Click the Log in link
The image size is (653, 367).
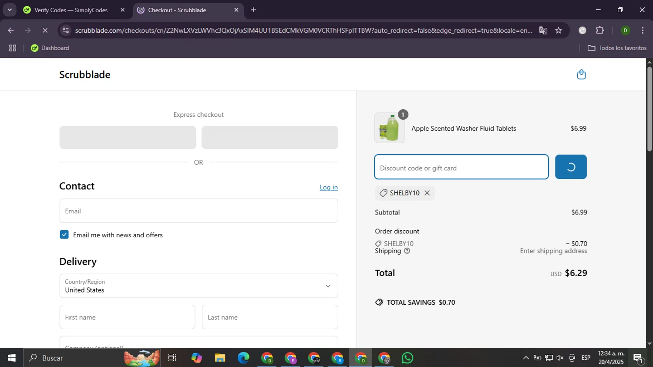[329, 187]
